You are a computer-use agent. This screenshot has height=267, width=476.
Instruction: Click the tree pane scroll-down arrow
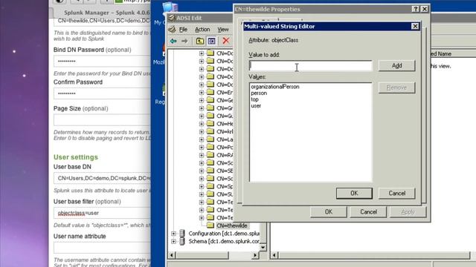(x=263, y=247)
